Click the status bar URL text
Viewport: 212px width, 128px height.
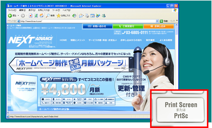click(x=34, y=116)
